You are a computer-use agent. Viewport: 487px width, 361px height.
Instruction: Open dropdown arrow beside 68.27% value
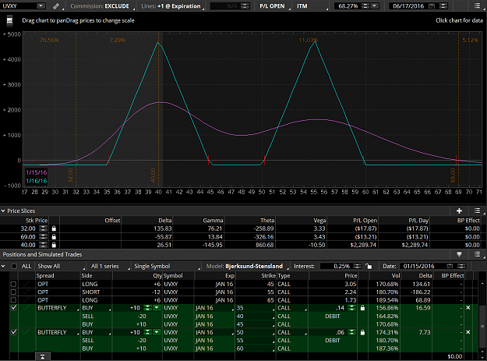[375, 6]
